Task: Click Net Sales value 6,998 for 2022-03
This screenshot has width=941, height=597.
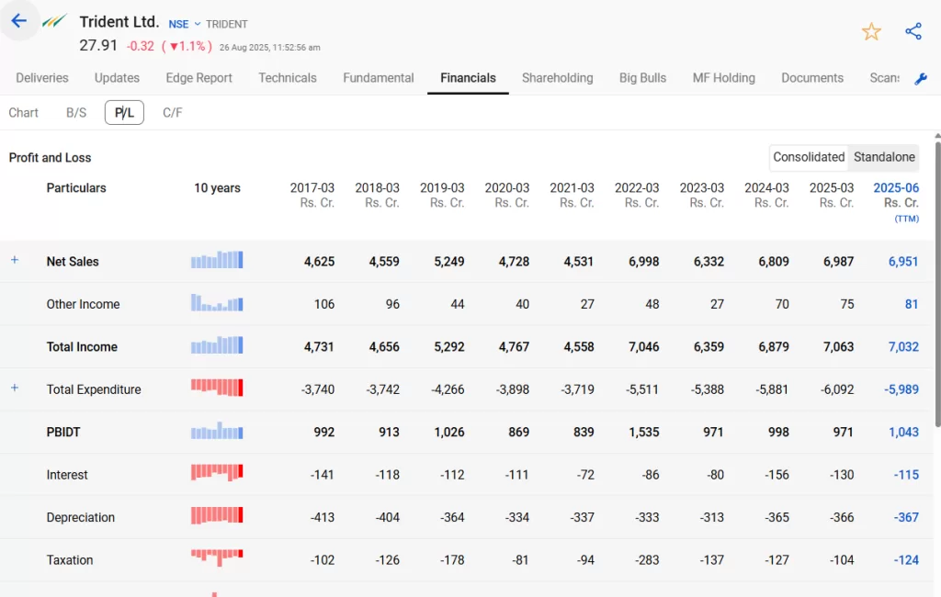Action: [x=644, y=262]
